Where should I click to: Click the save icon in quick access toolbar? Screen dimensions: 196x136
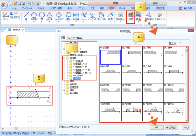coord(20,4)
